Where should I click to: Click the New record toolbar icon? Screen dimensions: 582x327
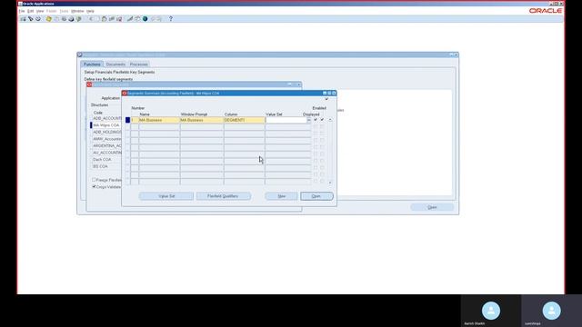(23, 18)
